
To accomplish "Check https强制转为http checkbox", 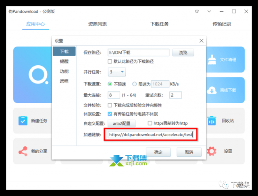I will 150,123.
